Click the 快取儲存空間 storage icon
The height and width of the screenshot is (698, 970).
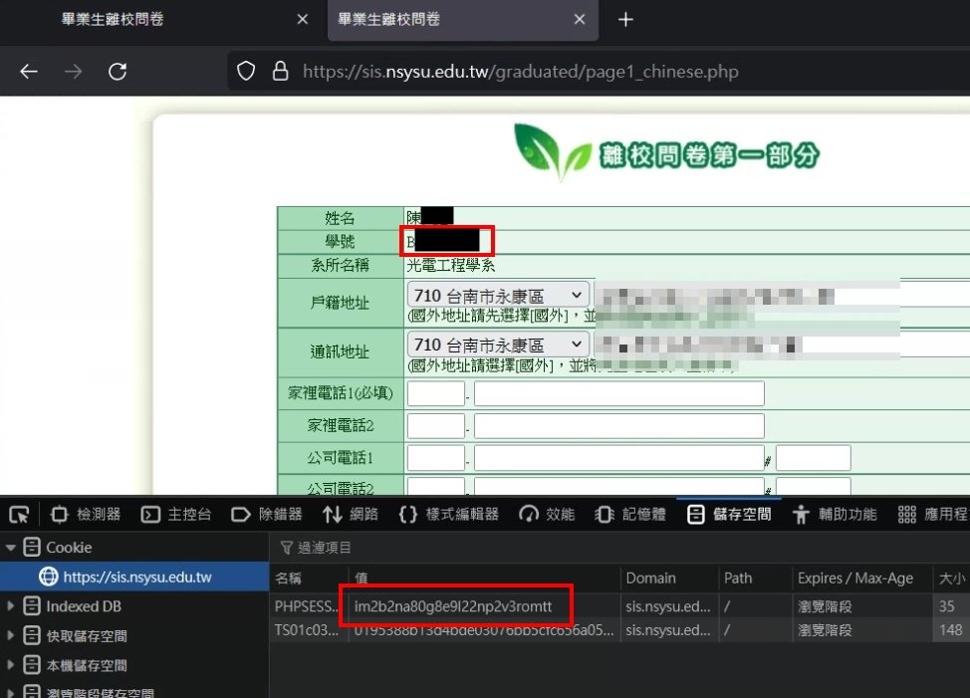32,635
